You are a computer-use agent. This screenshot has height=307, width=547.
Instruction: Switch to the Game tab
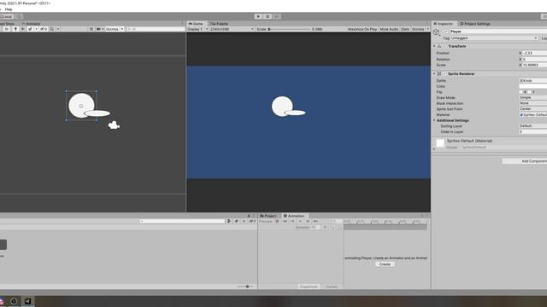(196, 24)
